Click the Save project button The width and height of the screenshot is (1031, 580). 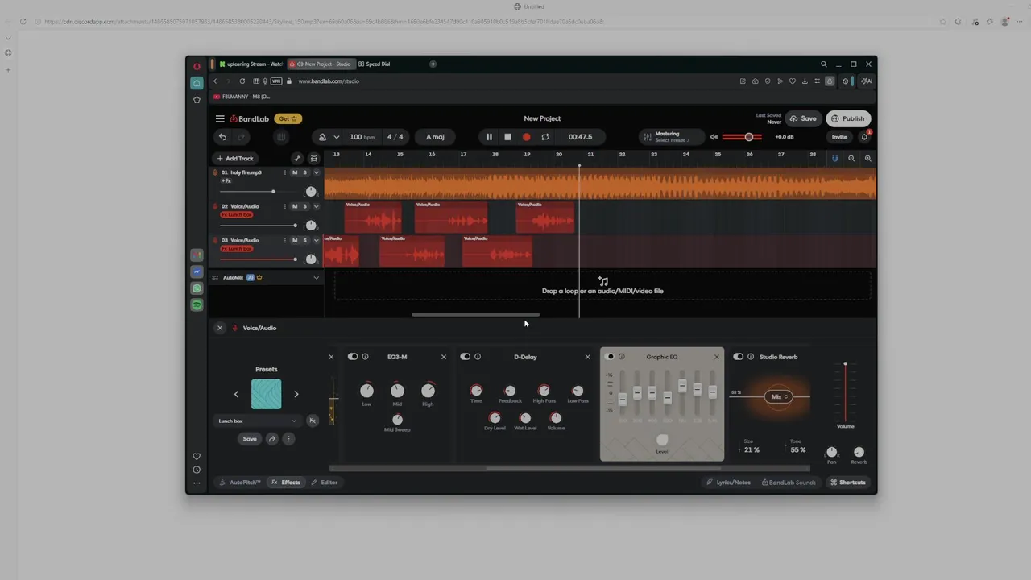(803, 118)
